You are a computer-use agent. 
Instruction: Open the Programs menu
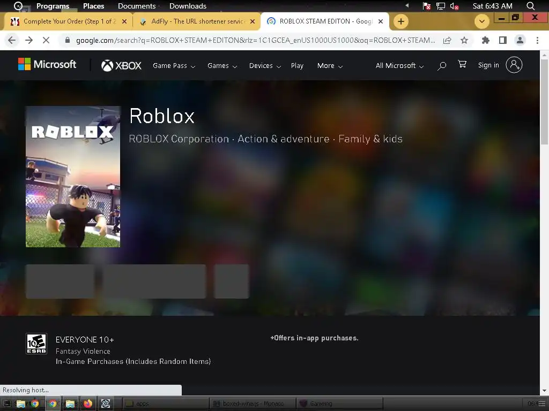(x=53, y=6)
